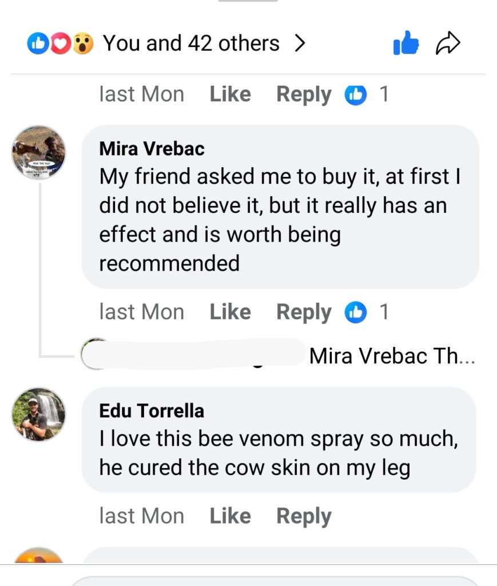Open Mira Vrebac's comment text bubble
The width and height of the screenshot is (497, 586).
click(280, 220)
